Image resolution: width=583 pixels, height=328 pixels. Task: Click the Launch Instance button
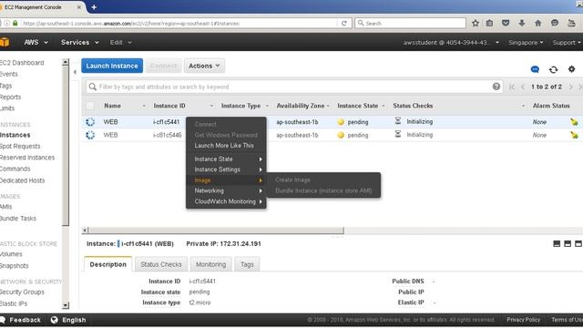112,66
